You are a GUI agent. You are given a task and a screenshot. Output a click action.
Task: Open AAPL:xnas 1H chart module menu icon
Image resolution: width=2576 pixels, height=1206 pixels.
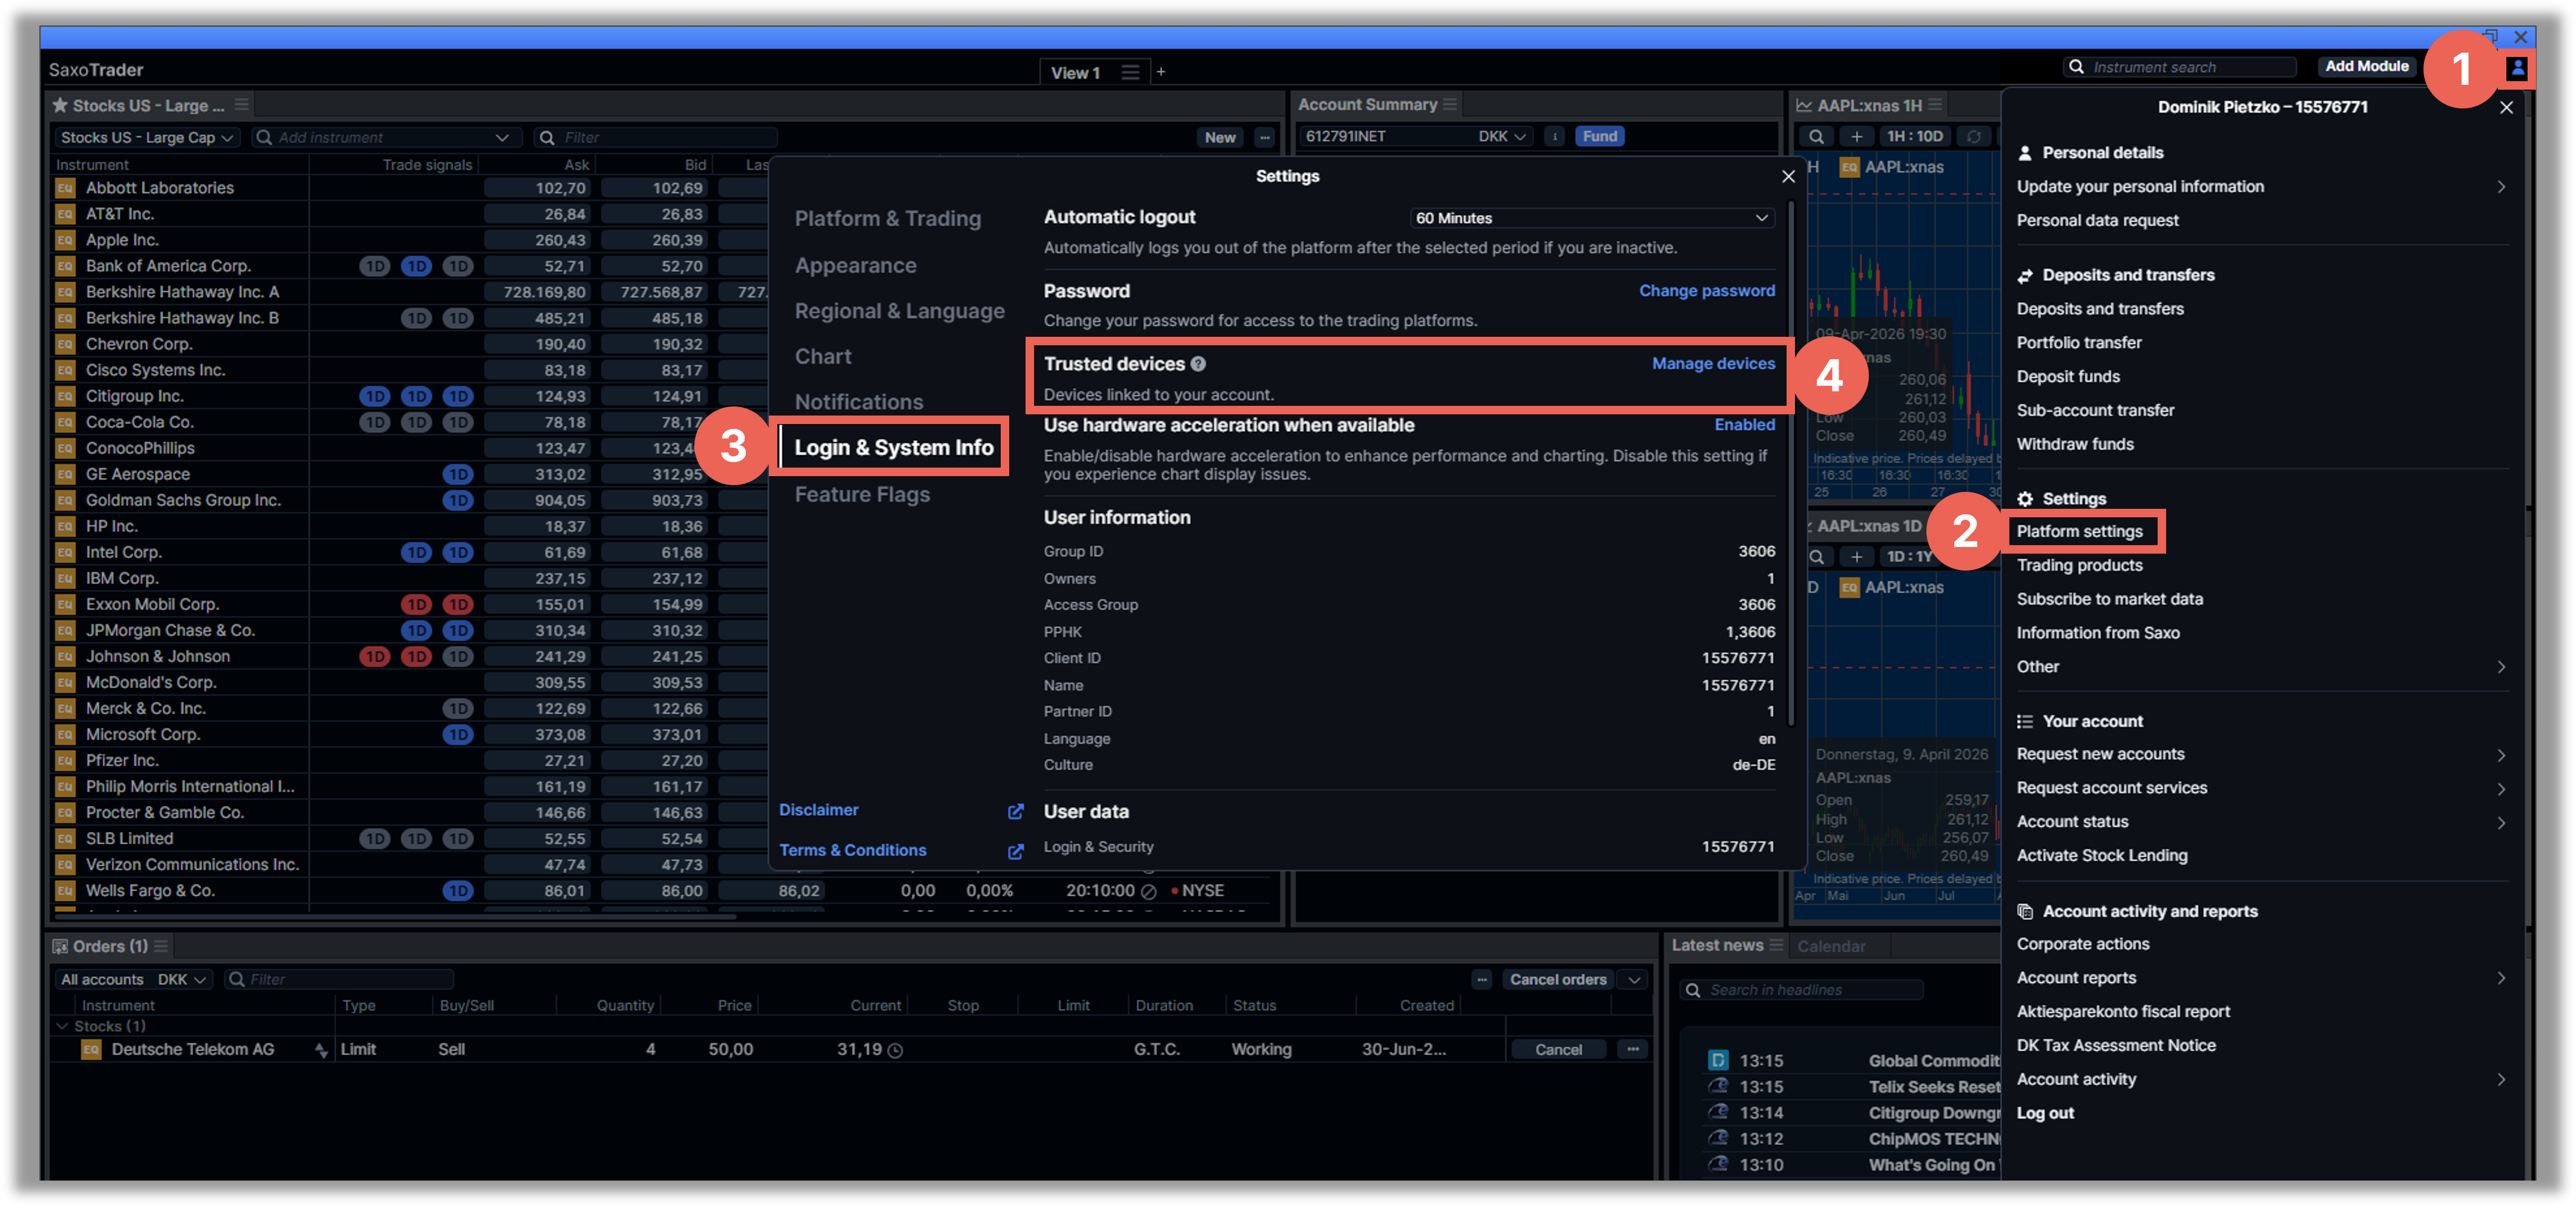[x=1935, y=105]
